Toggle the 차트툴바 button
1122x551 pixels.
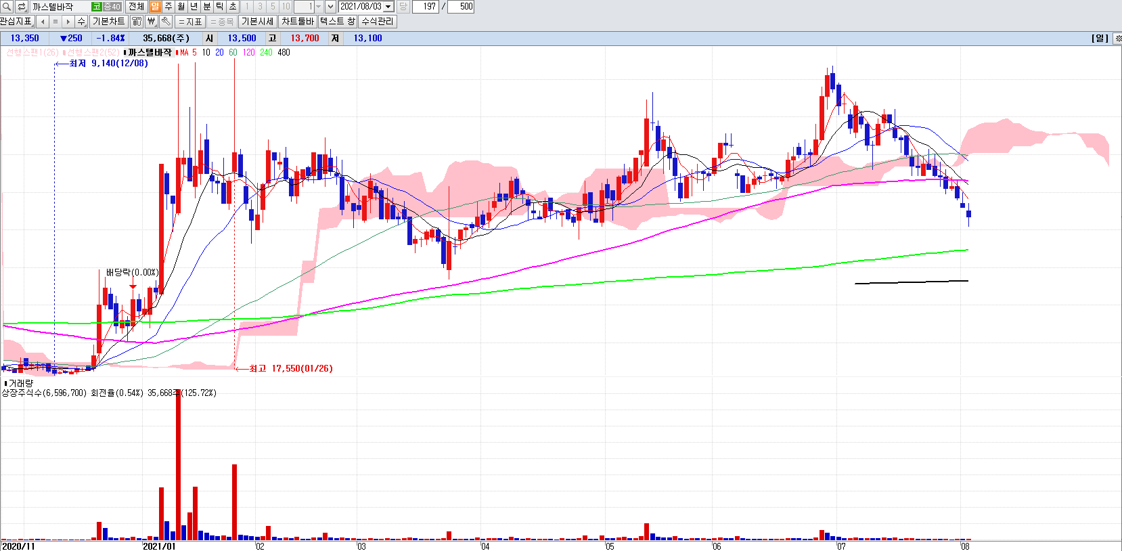pyautogui.click(x=298, y=22)
